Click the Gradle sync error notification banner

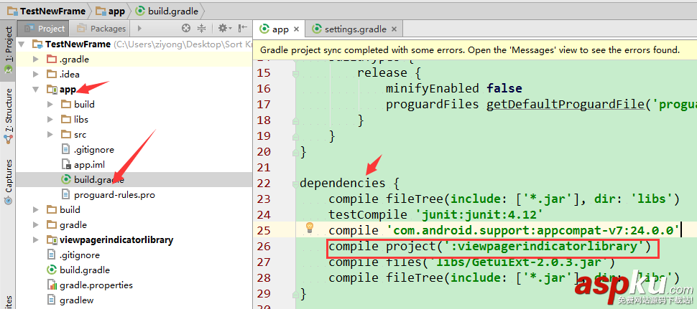[x=475, y=50]
